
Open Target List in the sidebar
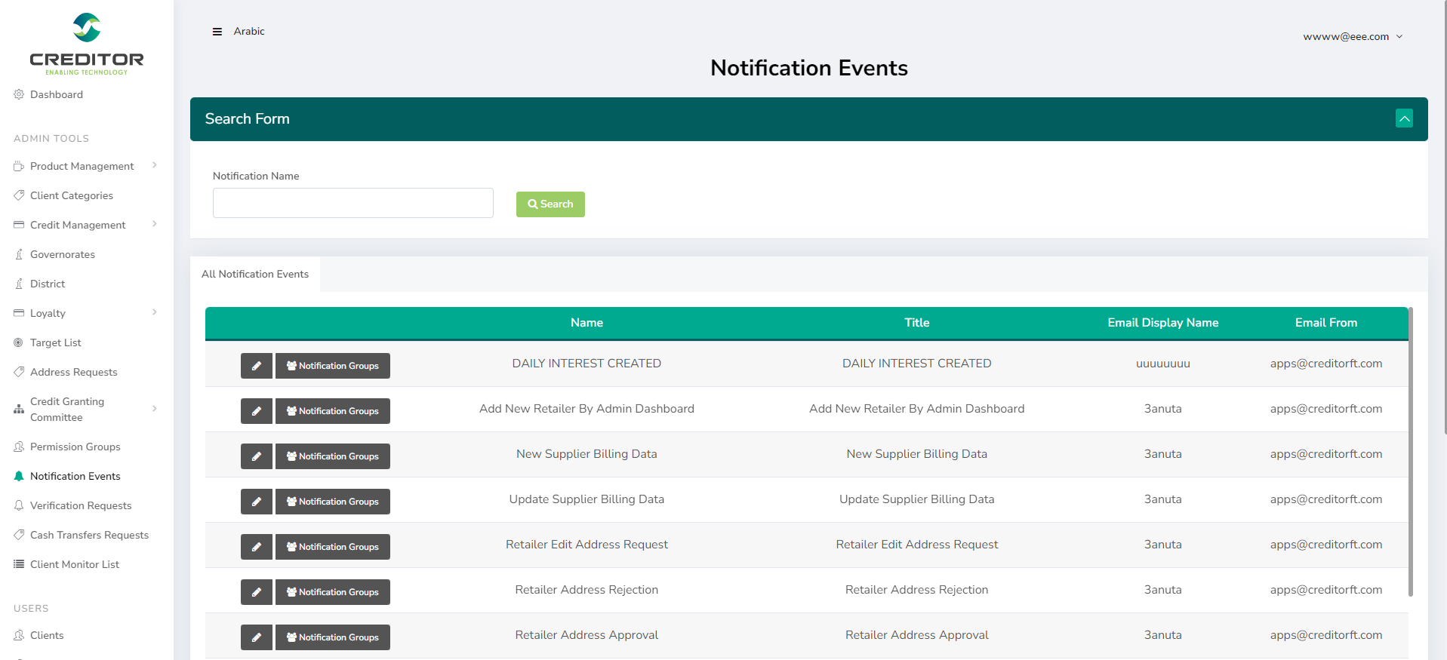point(56,342)
